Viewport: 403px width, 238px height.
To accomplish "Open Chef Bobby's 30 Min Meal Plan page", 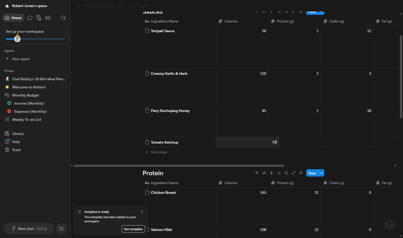I will point(35,79).
